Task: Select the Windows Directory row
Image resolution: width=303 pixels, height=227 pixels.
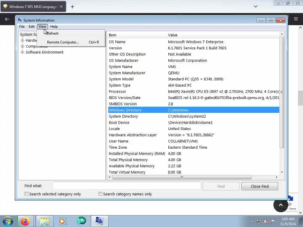Action: (x=194, y=110)
